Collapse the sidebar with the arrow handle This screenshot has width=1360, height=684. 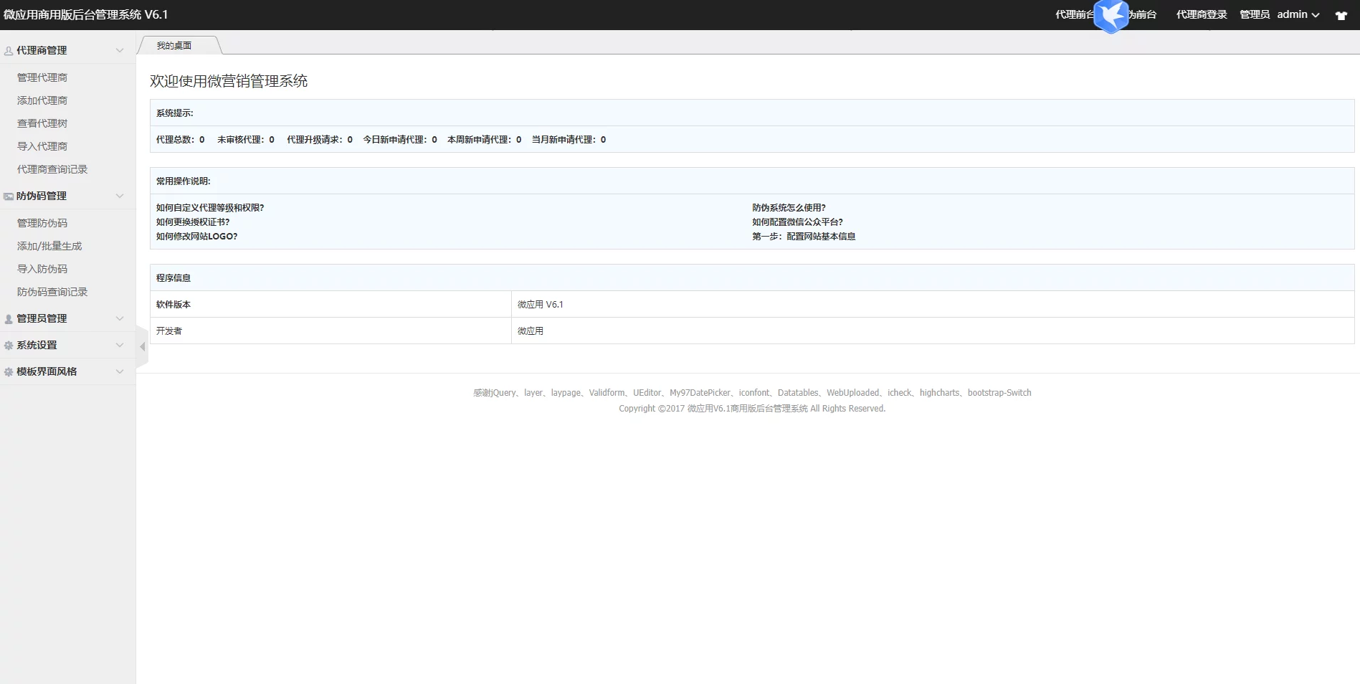142,347
